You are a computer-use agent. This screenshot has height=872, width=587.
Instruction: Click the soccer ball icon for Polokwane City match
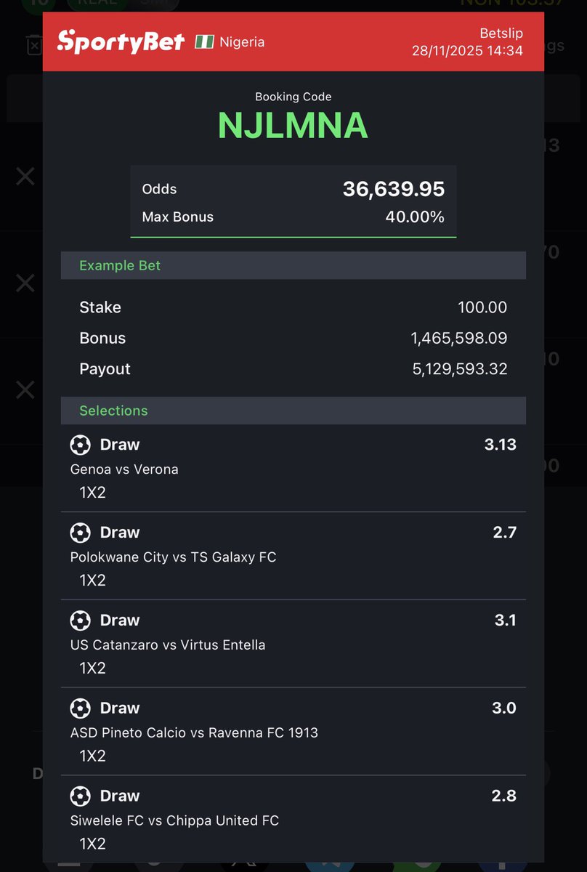pos(80,533)
